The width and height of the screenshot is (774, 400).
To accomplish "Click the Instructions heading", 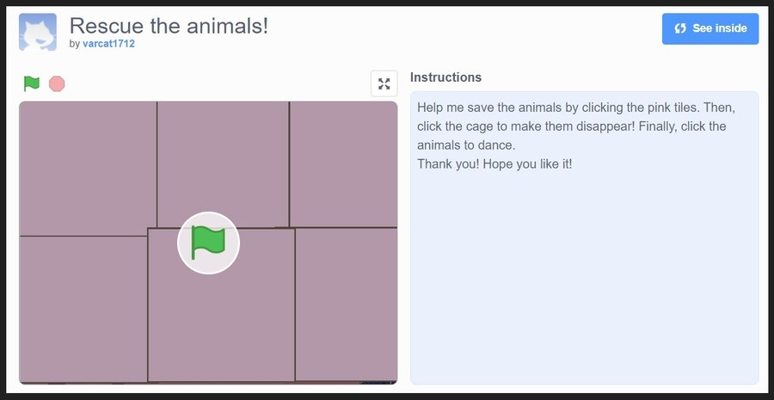I will pyautogui.click(x=445, y=77).
